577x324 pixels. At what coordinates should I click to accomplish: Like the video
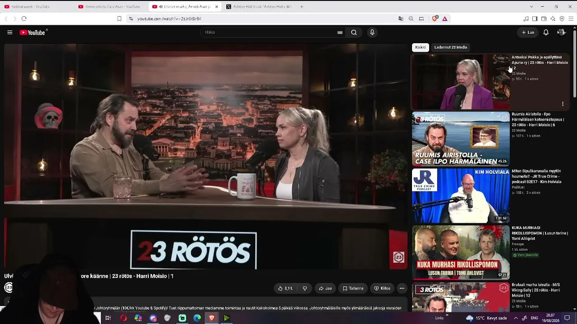286,288
